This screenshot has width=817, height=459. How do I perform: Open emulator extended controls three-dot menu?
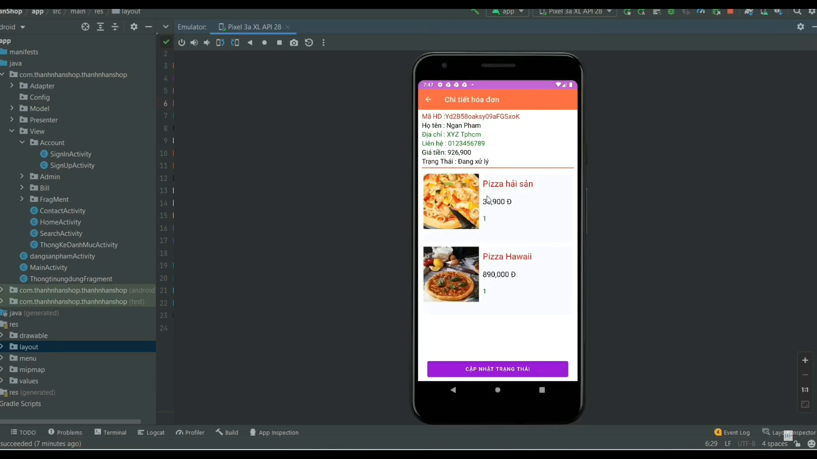click(323, 42)
